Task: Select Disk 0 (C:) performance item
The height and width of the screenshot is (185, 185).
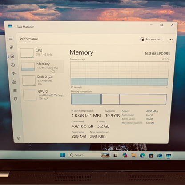Action: [x=43, y=80]
